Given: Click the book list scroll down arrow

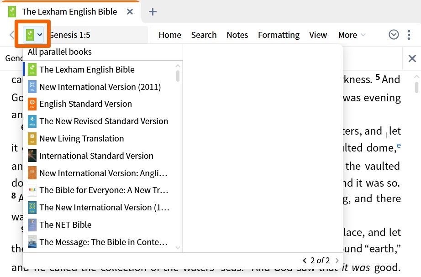Looking at the screenshot, I should pos(178,247).
